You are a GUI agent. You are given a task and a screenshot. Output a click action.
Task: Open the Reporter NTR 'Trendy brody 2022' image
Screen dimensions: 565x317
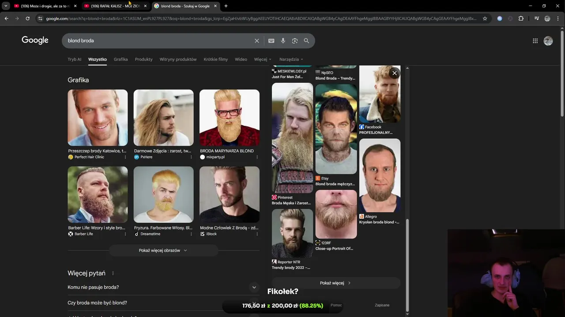tap(292, 233)
